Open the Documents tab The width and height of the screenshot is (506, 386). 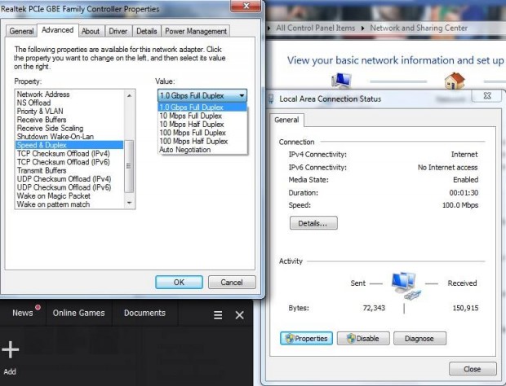(x=144, y=313)
